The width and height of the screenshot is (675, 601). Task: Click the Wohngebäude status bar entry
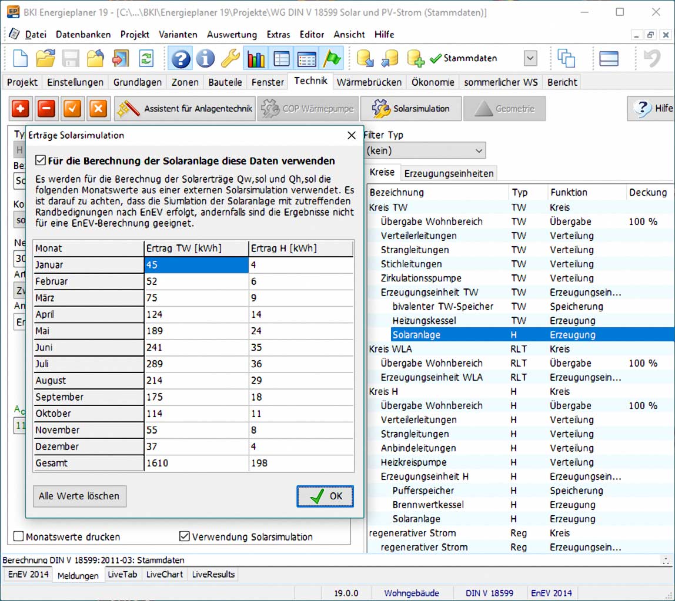click(x=411, y=593)
